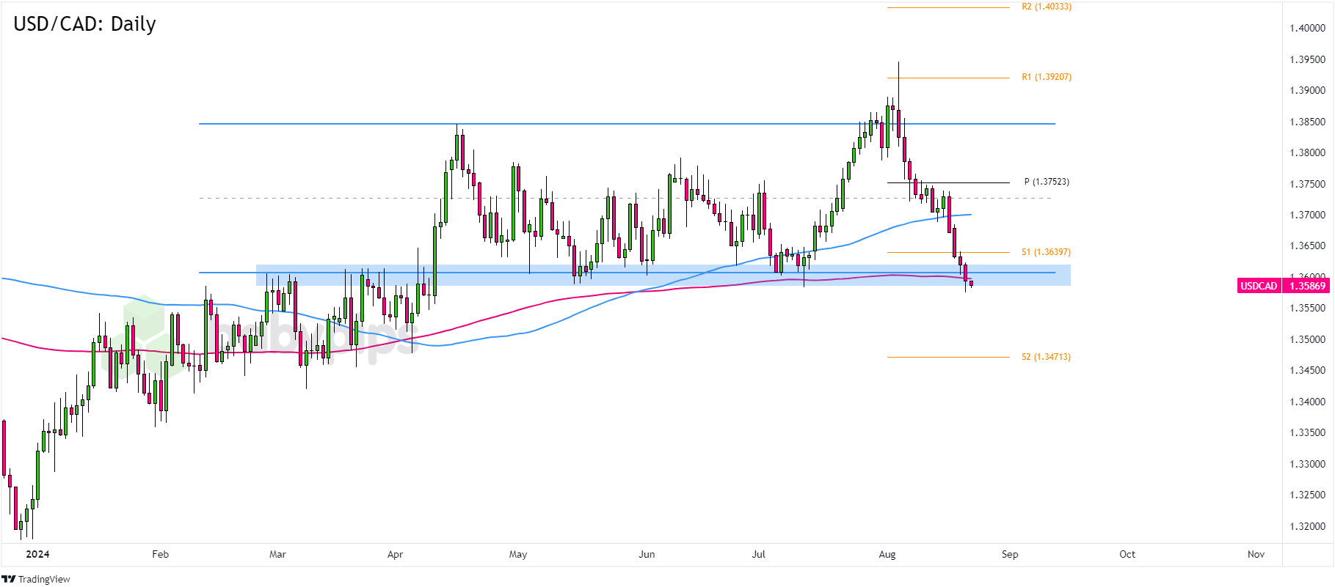Click the current price label 1.35869

[x=1307, y=286]
